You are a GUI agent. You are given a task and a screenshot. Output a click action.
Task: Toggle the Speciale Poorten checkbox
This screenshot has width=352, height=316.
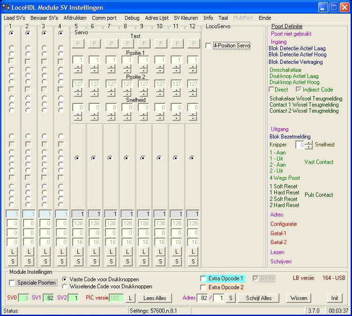[12, 283]
